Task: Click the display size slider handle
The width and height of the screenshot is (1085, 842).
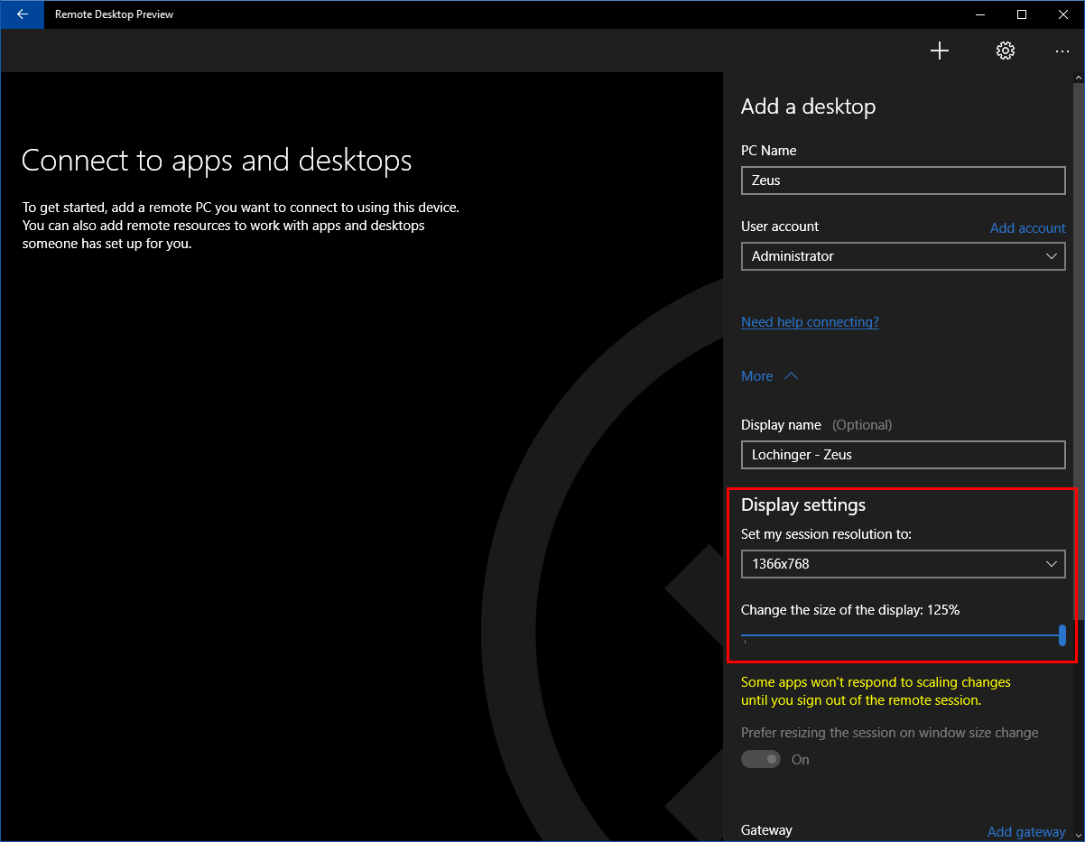Action: pos(1062,634)
